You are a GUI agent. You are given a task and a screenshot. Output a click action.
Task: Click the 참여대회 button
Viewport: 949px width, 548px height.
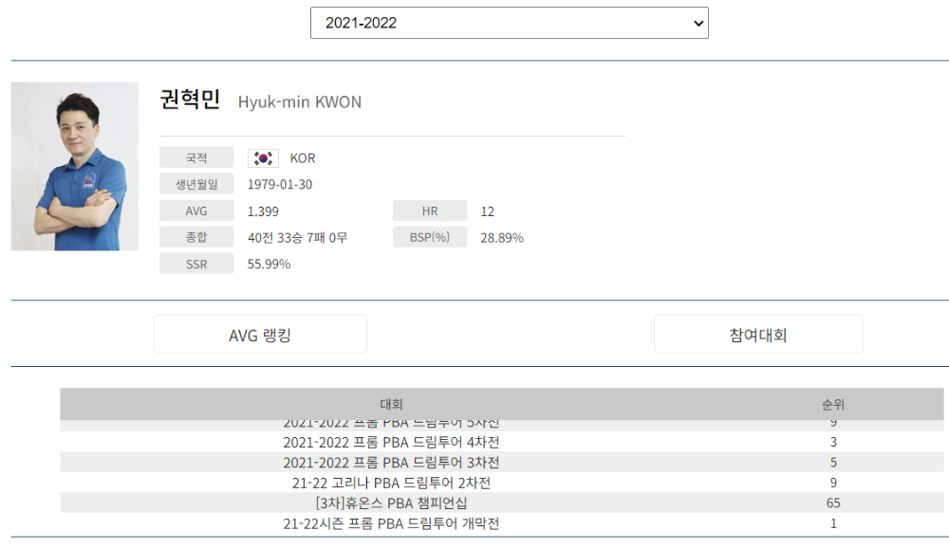click(x=758, y=334)
